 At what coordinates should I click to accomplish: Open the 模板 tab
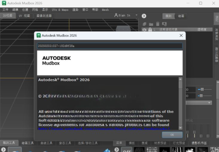point(132,143)
